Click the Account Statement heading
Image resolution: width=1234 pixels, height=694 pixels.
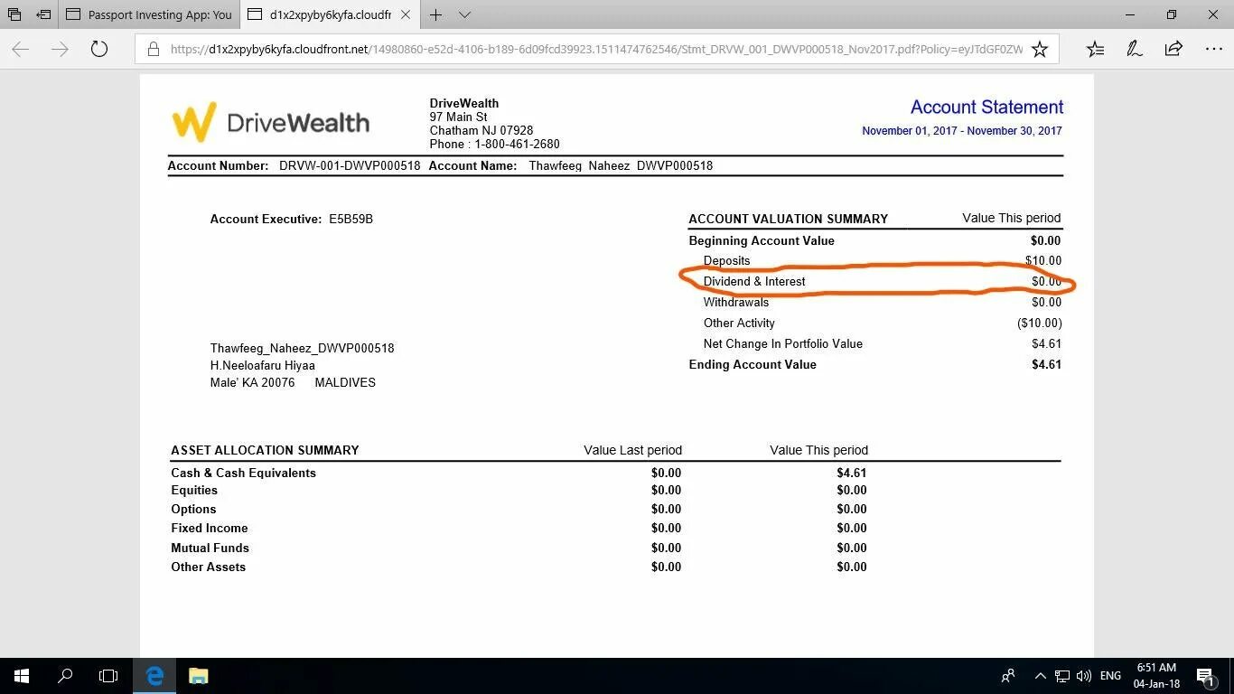pos(986,107)
